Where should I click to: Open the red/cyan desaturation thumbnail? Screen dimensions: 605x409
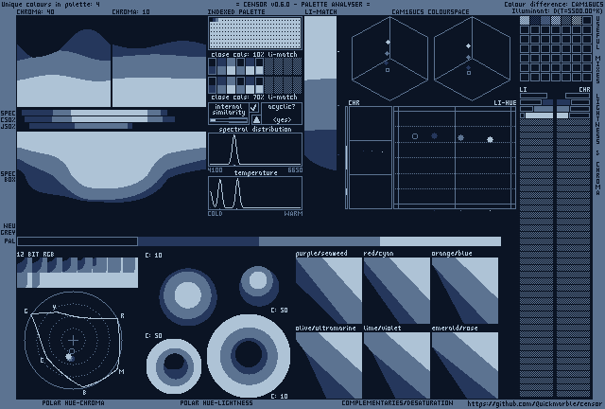[397, 291]
